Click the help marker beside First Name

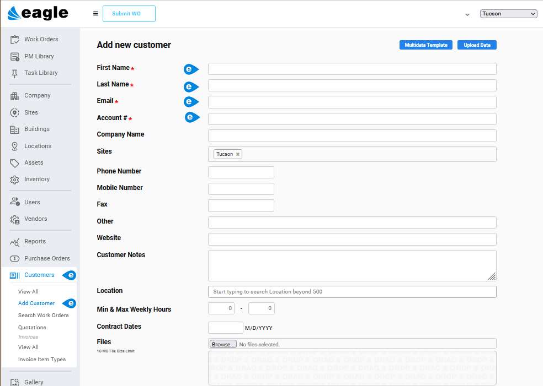pos(191,69)
